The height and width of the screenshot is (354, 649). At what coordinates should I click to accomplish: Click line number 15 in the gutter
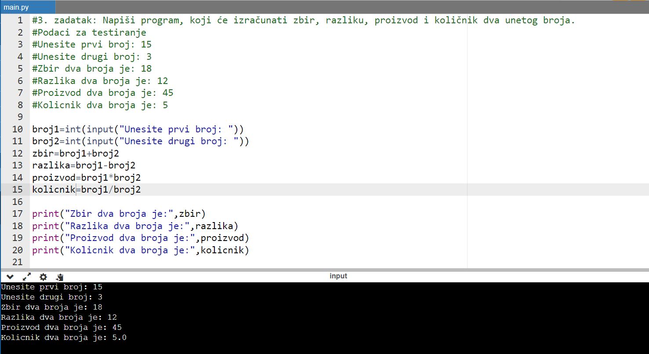[x=18, y=190]
